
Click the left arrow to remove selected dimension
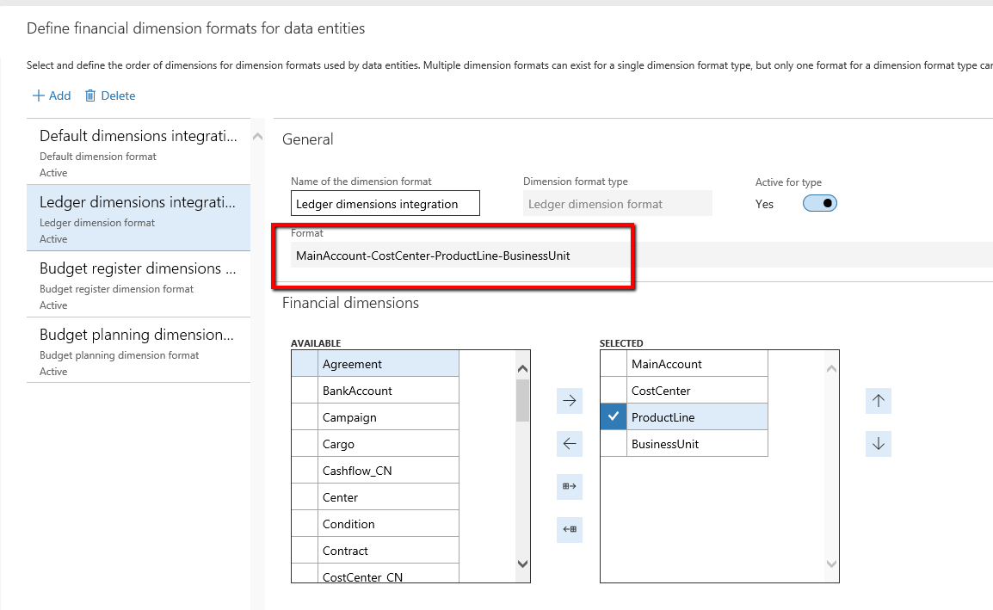pos(569,443)
